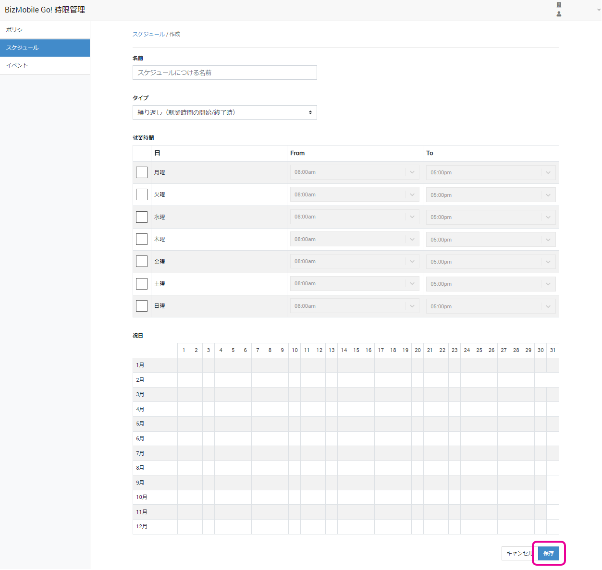Click the 名前 schedule name input field
602x570 pixels.
(224, 73)
